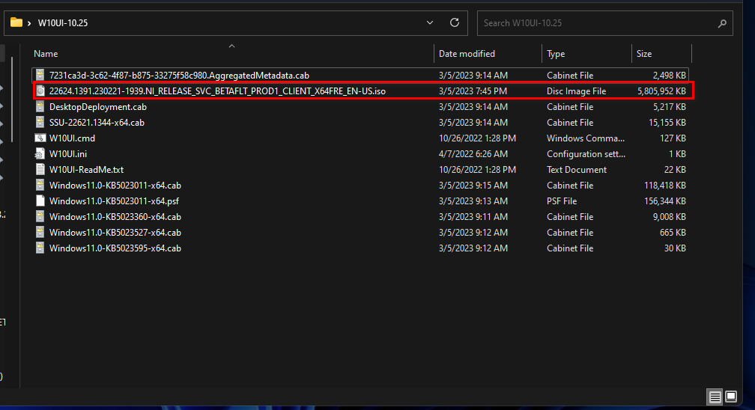Viewport: 755px width, 410px height.
Task: Click the 118,418 KB size value
Action: tap(665, 186)
